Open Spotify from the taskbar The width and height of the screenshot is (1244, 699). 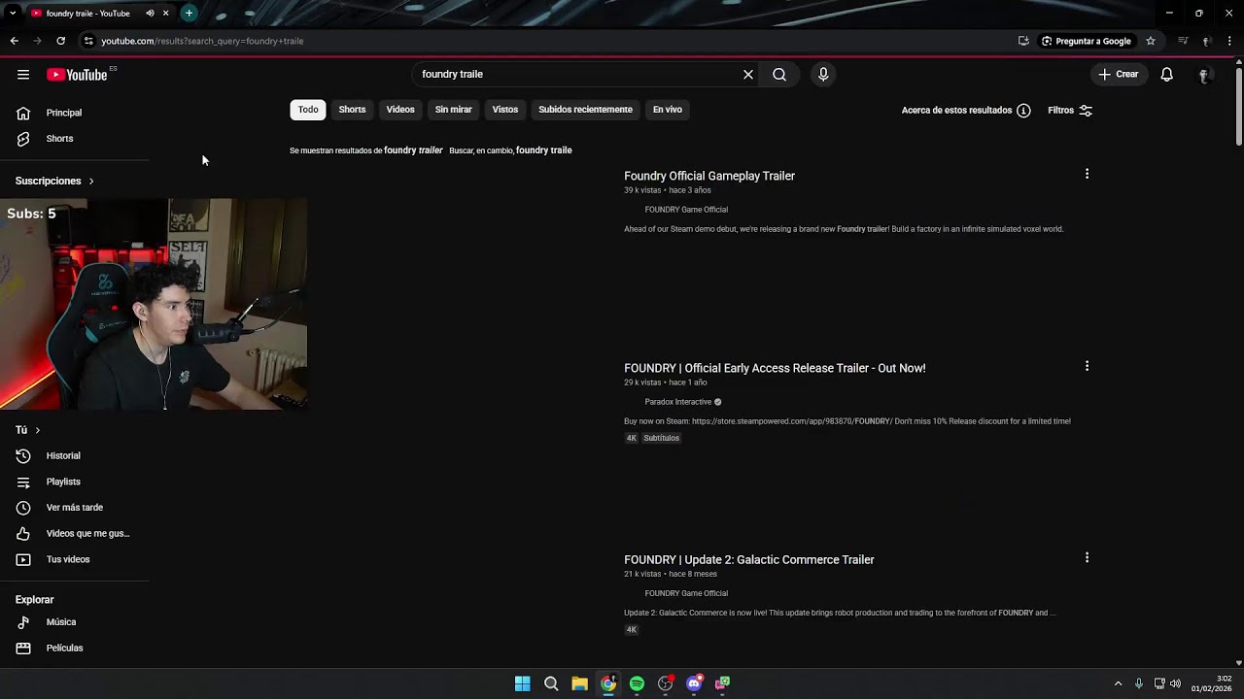pos(637,683)
